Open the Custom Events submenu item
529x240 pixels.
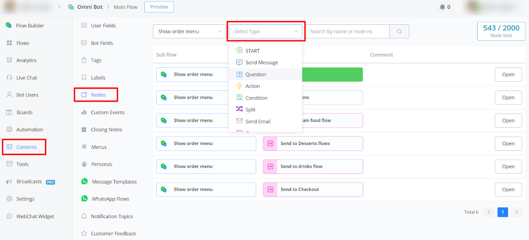[x=107, y=112]
